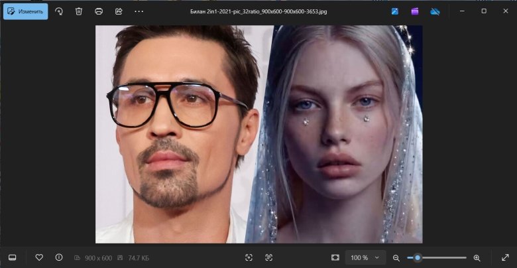517x268 pixels.
Task: Zoom in with the plus magnifier
Action: [477, 258]
